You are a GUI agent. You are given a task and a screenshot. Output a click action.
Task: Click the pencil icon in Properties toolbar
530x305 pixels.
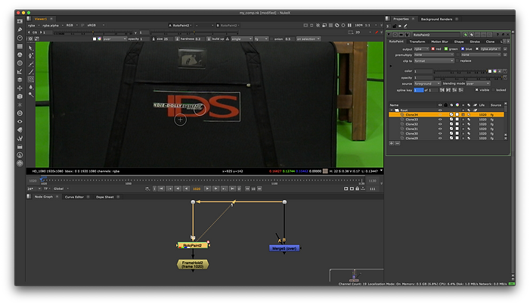coord(405,26)
